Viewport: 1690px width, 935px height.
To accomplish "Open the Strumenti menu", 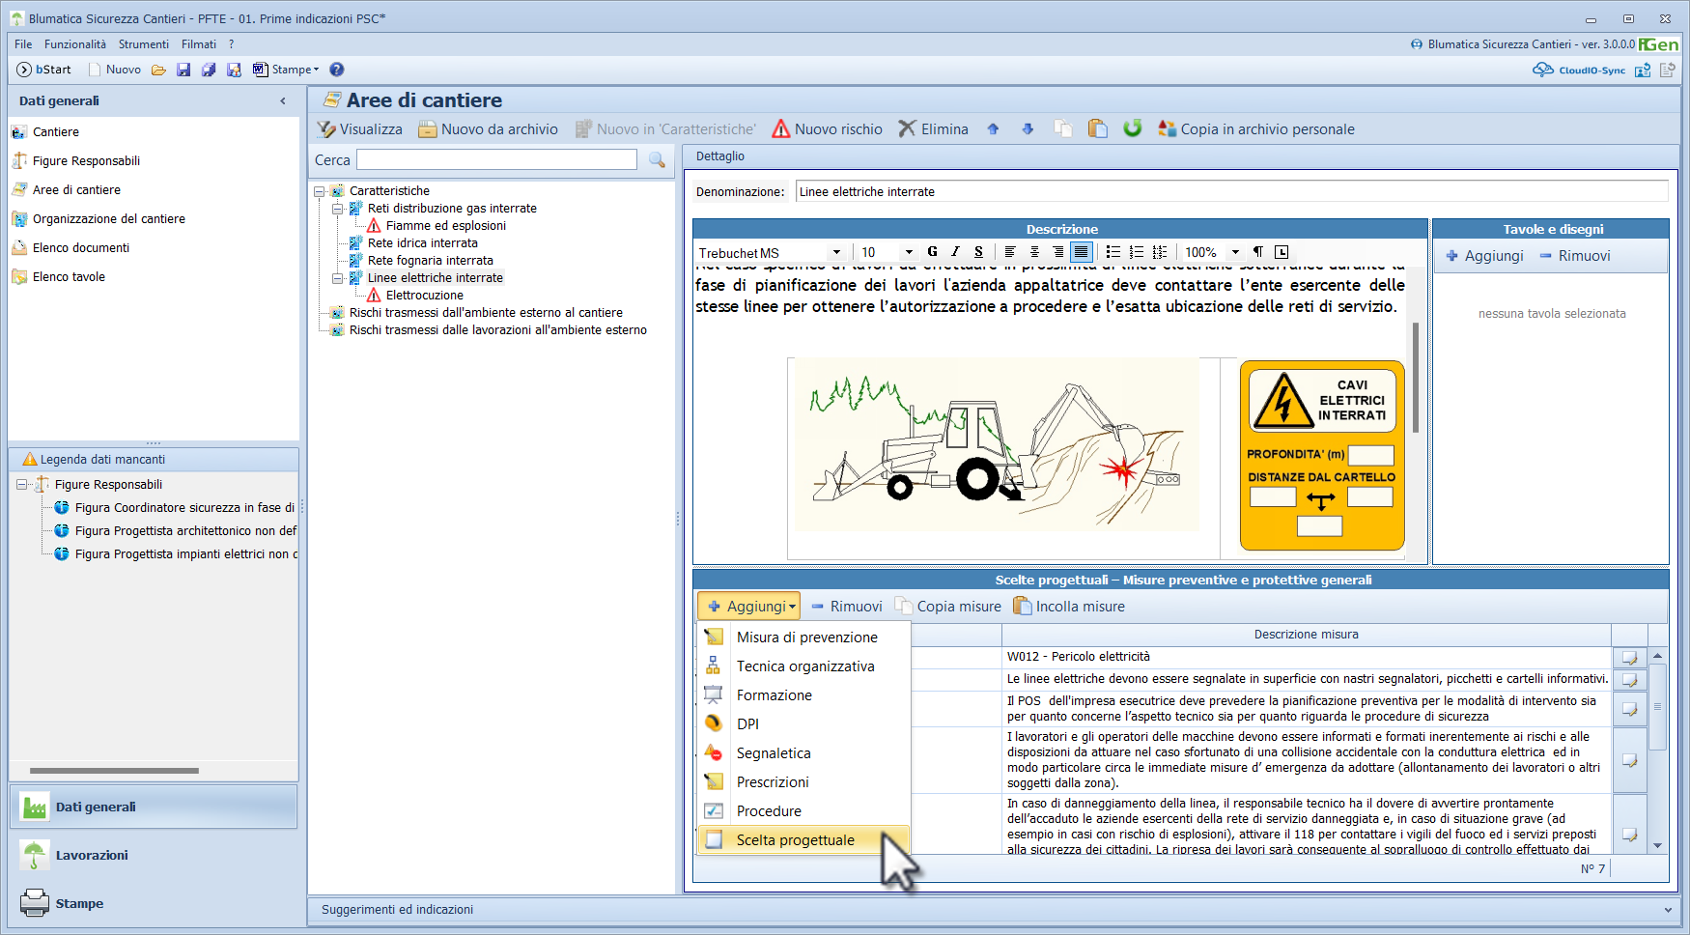I will (x=144, y=44).
